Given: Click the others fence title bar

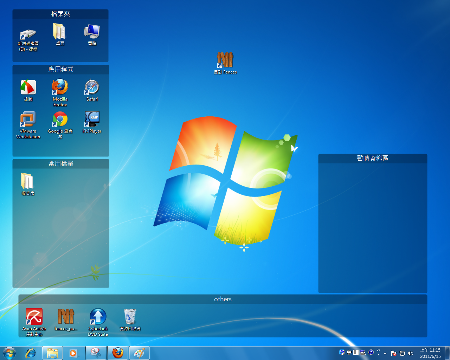Looking at the screenshot, I should [223, 299].
